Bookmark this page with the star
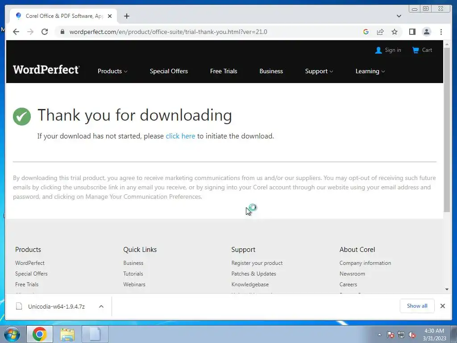The width and height of the screenshot is (457, 343). pos(395,32)
